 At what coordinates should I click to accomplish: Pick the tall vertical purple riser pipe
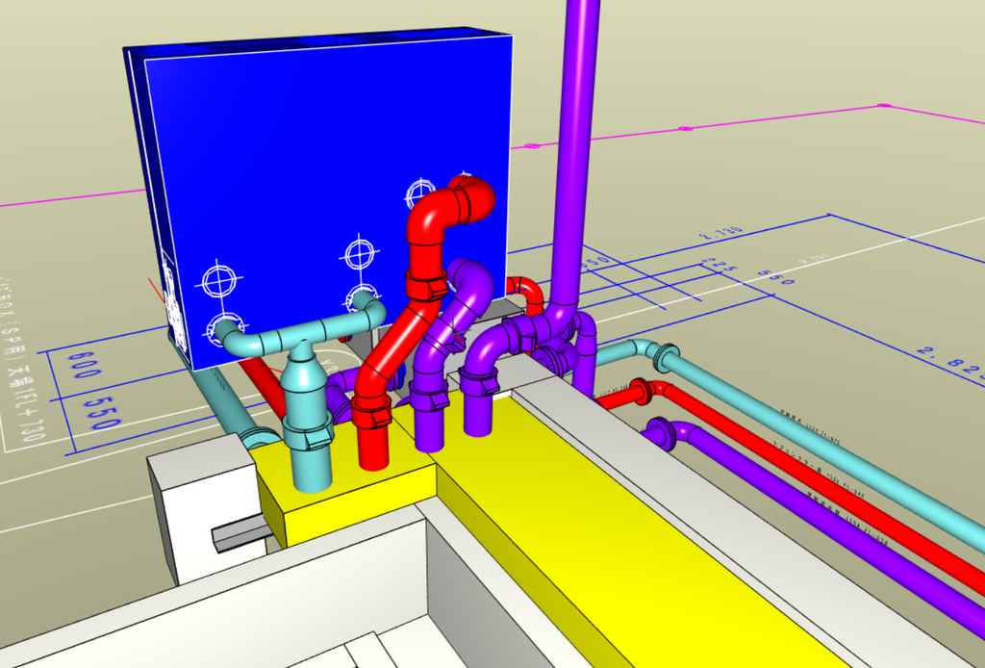(576, 151)
